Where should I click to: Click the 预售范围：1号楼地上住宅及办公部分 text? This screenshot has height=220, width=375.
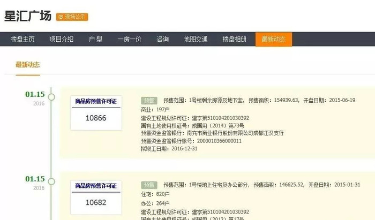coord(207,185)
